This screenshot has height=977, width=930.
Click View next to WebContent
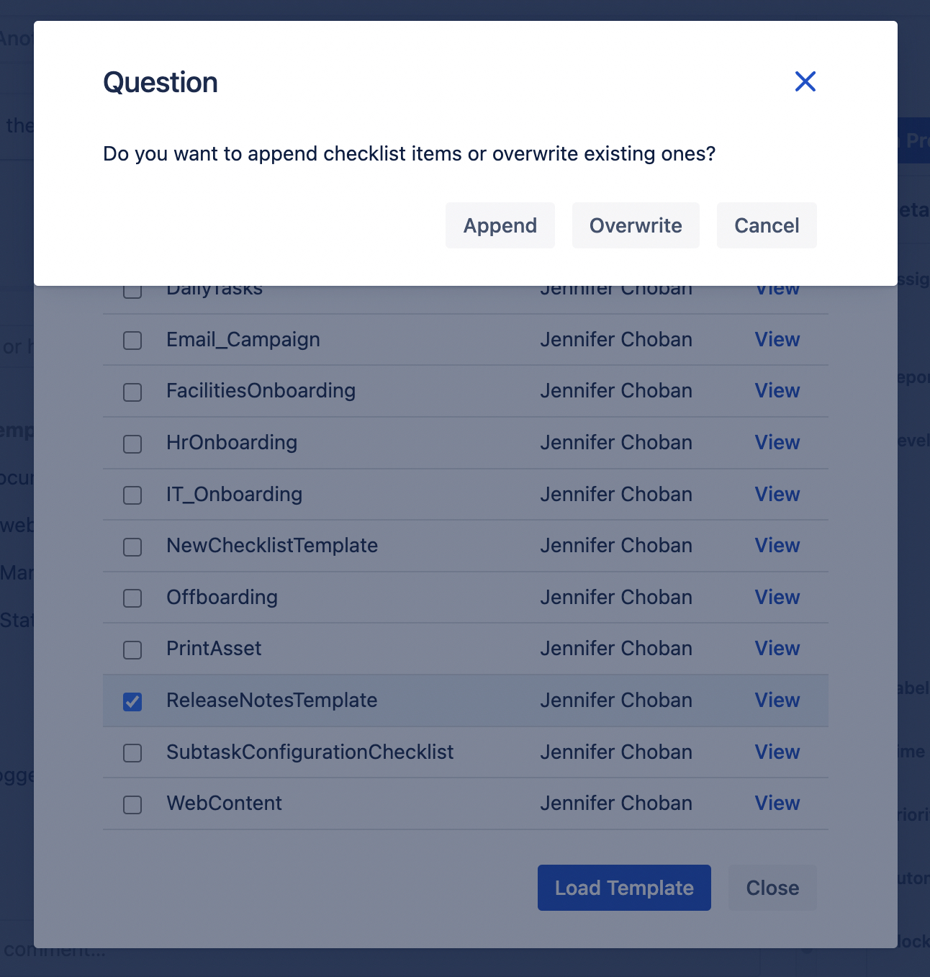tap(777, 803)
